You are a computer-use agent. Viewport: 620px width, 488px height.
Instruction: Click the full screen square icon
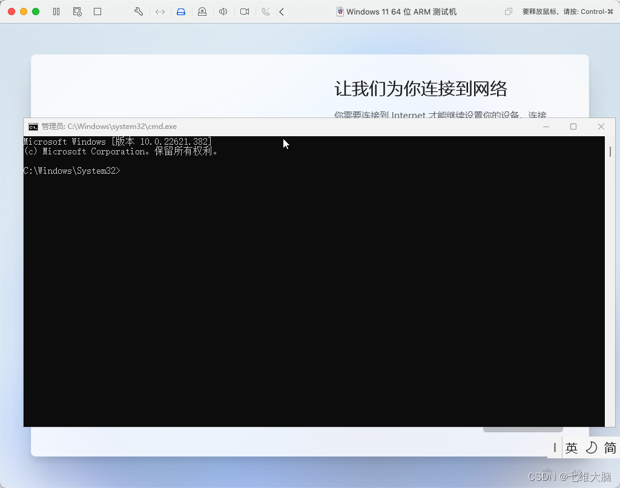pos(97,12)
